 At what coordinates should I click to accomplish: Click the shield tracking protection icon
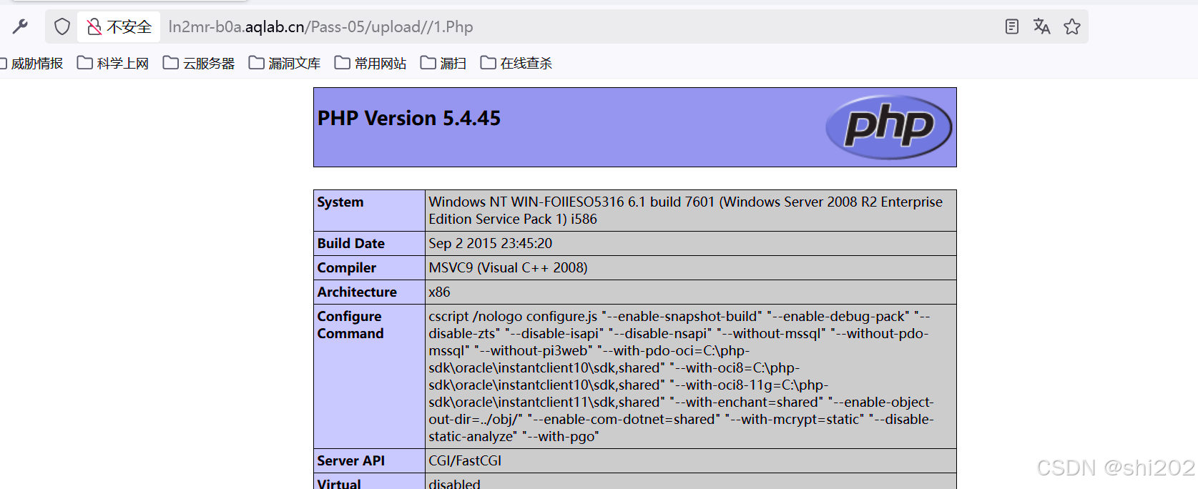62,27
